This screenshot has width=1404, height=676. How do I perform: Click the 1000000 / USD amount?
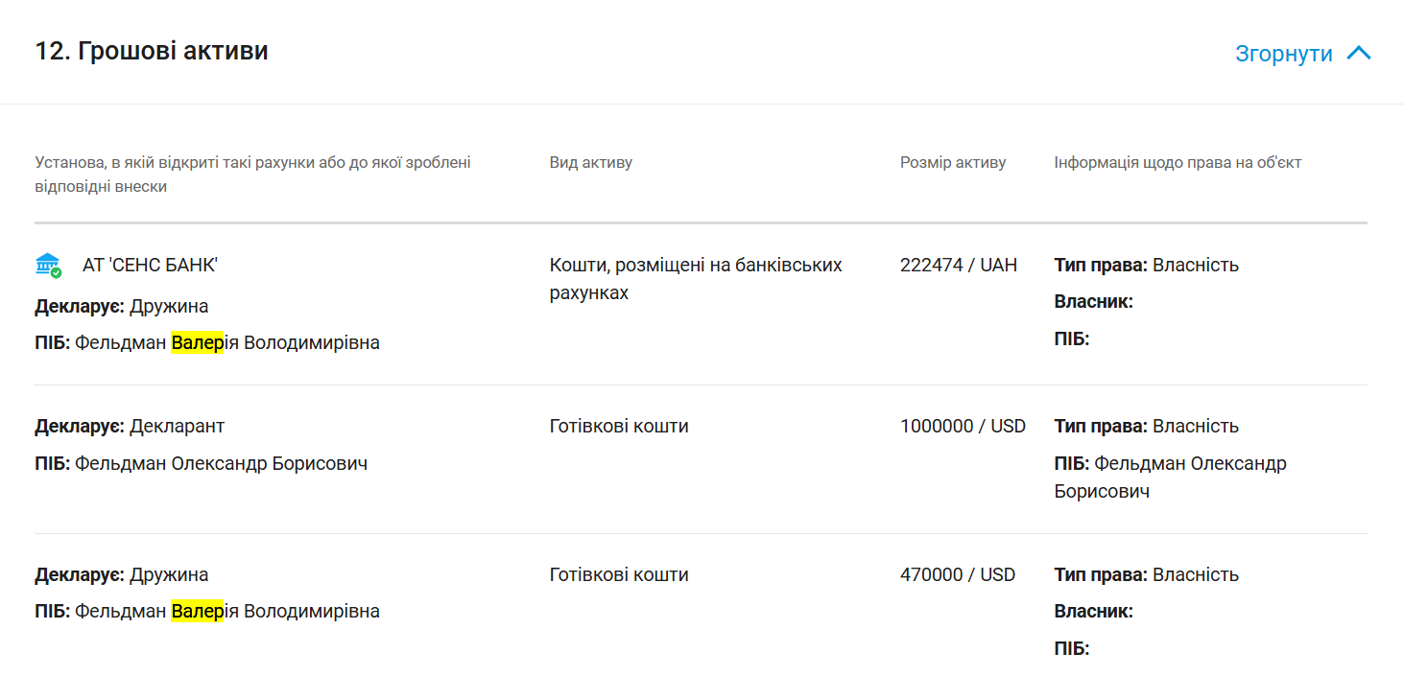(x=963, y=426)
